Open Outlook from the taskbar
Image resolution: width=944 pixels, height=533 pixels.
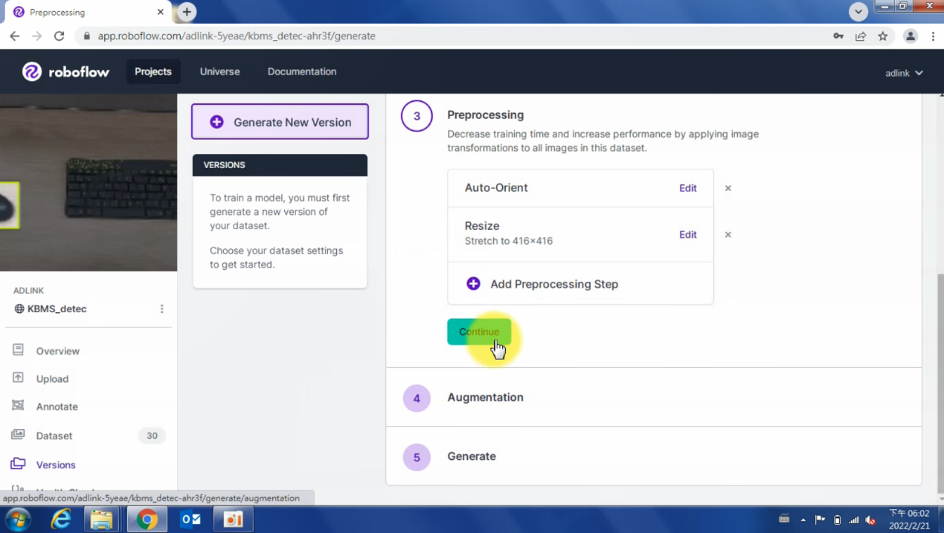pos(190,519)
